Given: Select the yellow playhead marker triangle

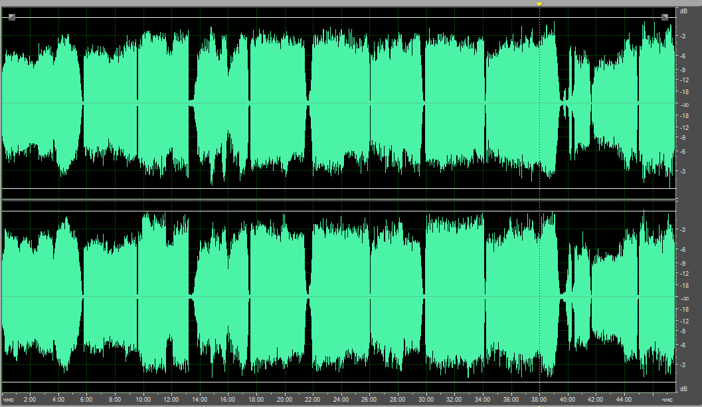Looking at the screenshot, I should [539, 4].
